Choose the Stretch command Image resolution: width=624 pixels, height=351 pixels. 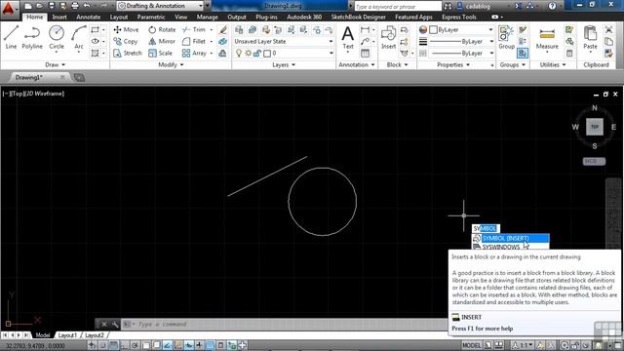pos(128,53)
